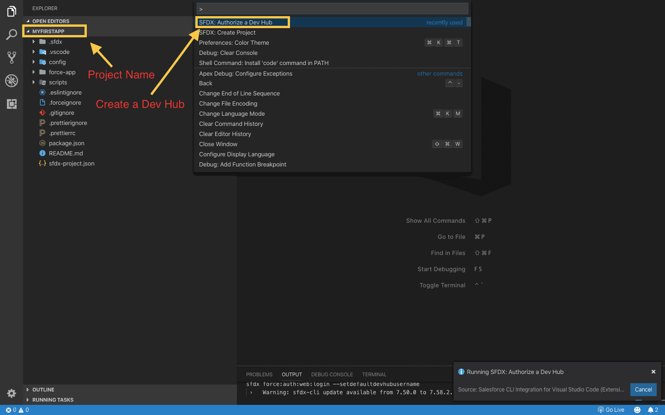The height and width of the screenshot is (415, 665).
Task: Open the Explorer view in activity bar
Action: [x=12, y=11]
